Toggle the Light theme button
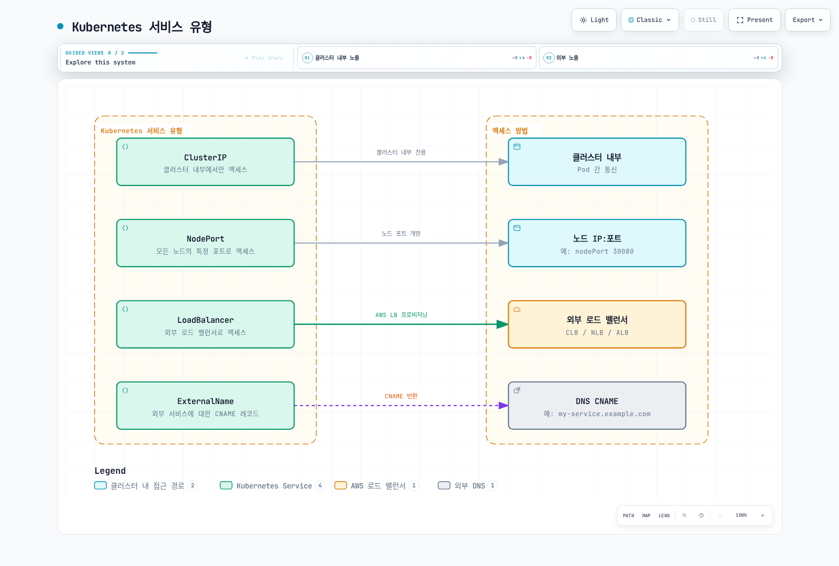Viewport: 839px width, 566px height. tap(594, 20)
